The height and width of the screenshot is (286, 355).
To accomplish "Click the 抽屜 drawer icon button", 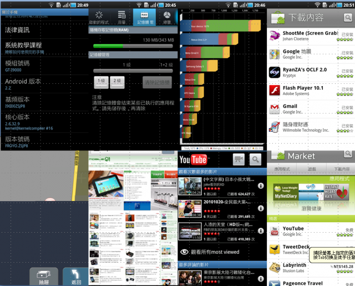I will coord(44,277).
